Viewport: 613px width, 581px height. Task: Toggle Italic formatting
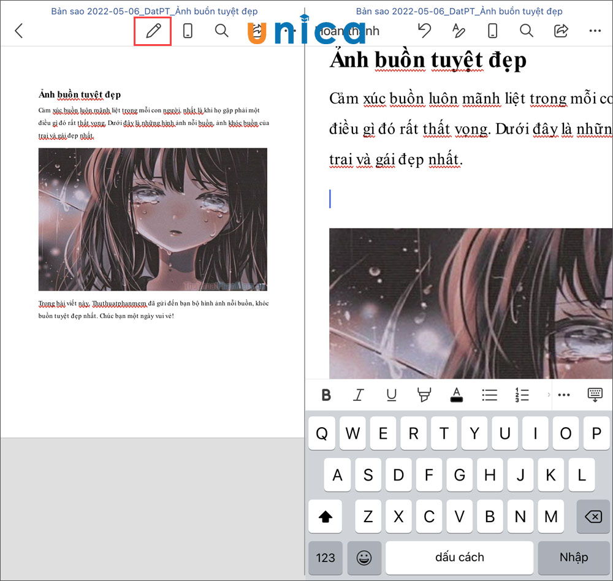pyautogui.click(x=359, y=395)
